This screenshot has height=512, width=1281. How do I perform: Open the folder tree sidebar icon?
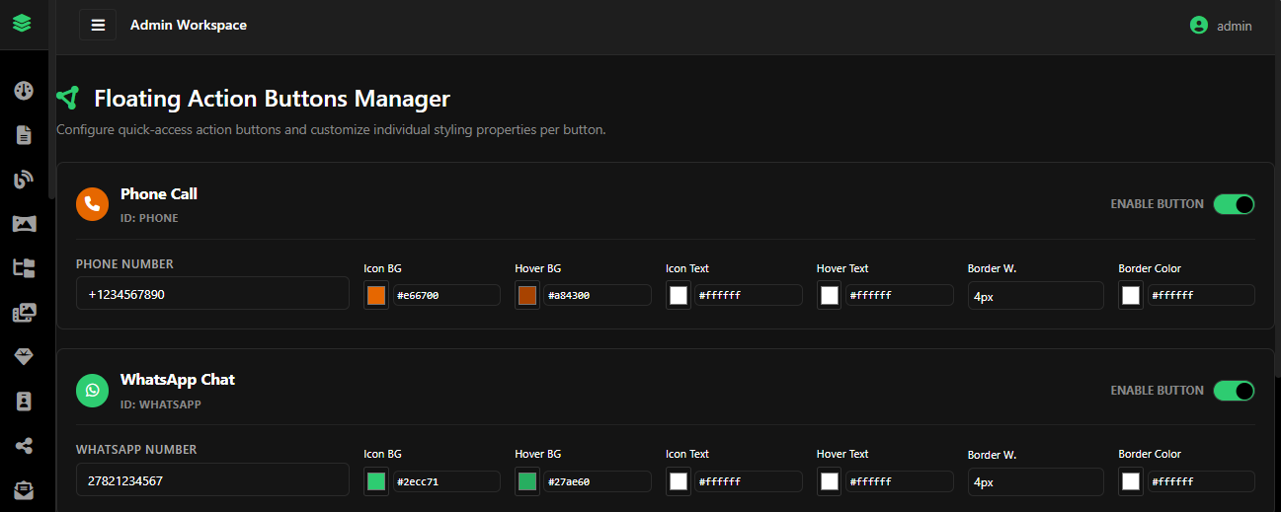point(24,267)
